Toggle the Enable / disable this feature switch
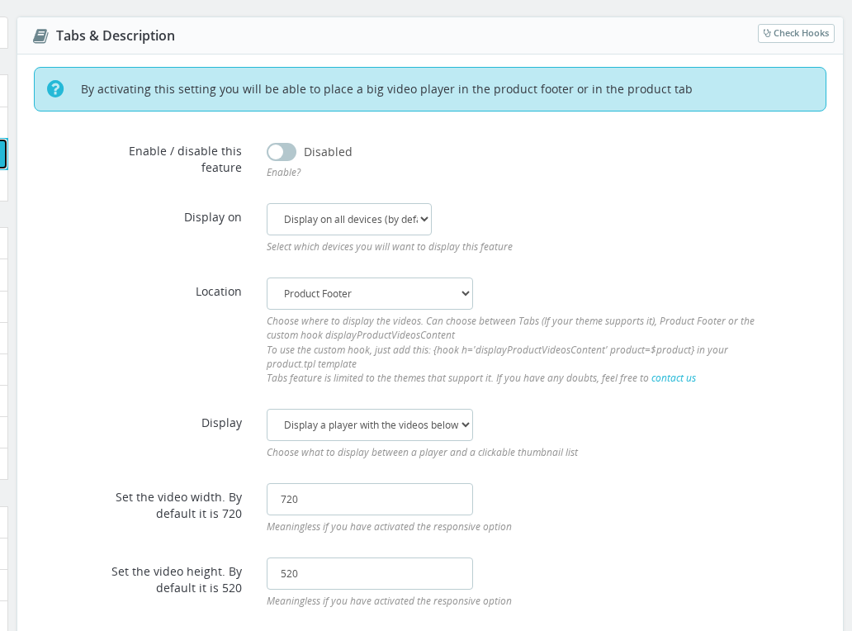This screenshot has width=852, height=631. tap(282, 152)
